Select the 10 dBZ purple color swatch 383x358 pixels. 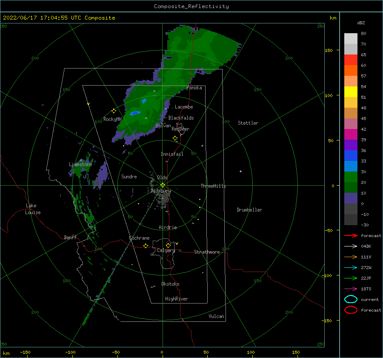coord(351,198)
